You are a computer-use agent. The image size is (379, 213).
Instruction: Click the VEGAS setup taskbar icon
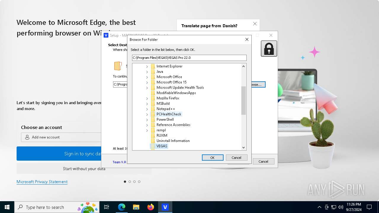tap(165, 207)
